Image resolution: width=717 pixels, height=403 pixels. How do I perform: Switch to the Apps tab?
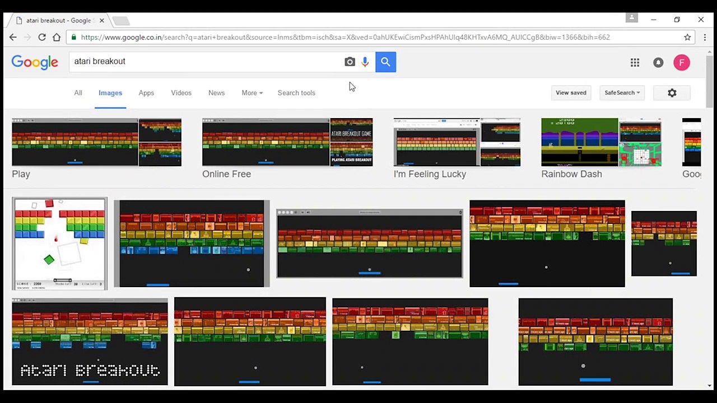tap(146, 93)
